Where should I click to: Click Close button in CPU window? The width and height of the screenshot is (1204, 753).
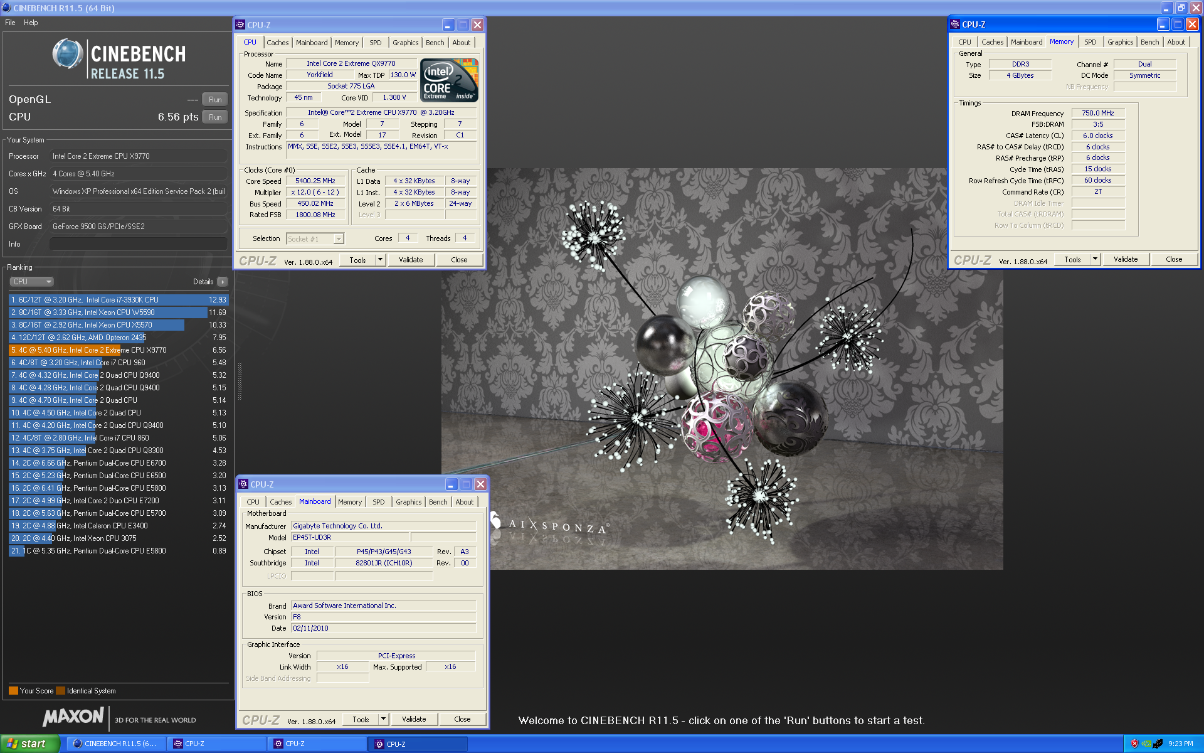tap(460, 260)
